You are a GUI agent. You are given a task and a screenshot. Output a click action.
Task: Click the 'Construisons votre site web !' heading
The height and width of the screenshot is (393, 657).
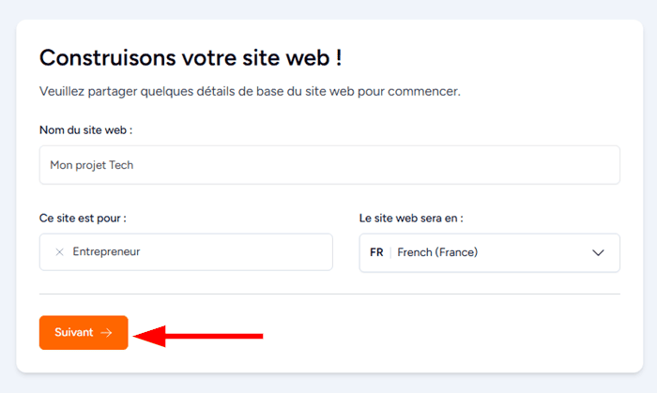click(191, 57)
